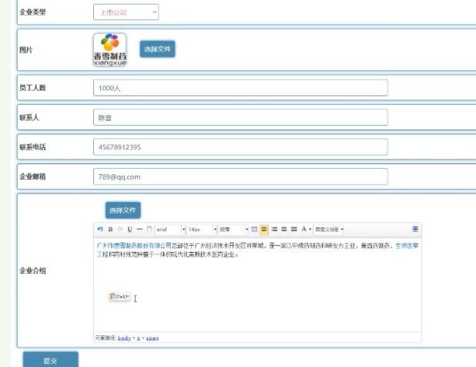Toggle underline formatting in the editor

click(130, 229)
